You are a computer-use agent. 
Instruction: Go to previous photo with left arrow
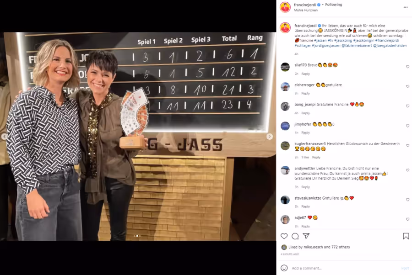pyautogui.click(x=4, y=136)
